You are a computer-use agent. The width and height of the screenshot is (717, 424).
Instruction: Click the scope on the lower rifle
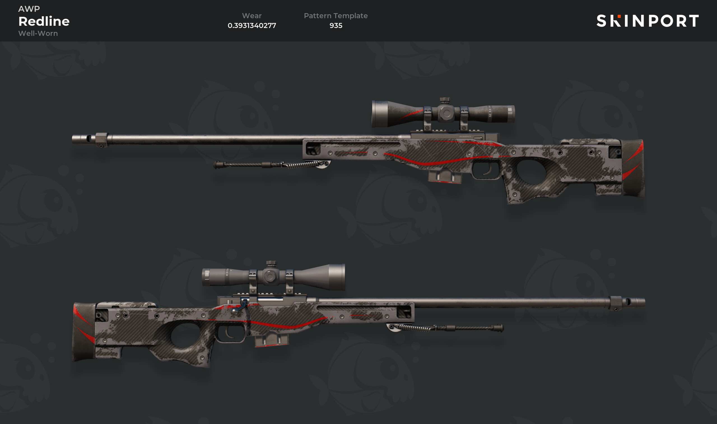click(x=273, y=277)
